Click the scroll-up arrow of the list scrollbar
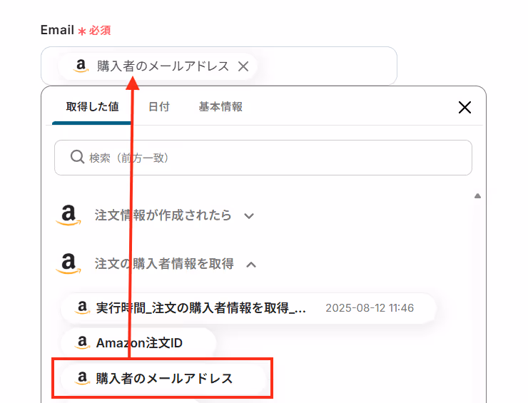Viewport: 528px width, 403px height. [477, 196]
